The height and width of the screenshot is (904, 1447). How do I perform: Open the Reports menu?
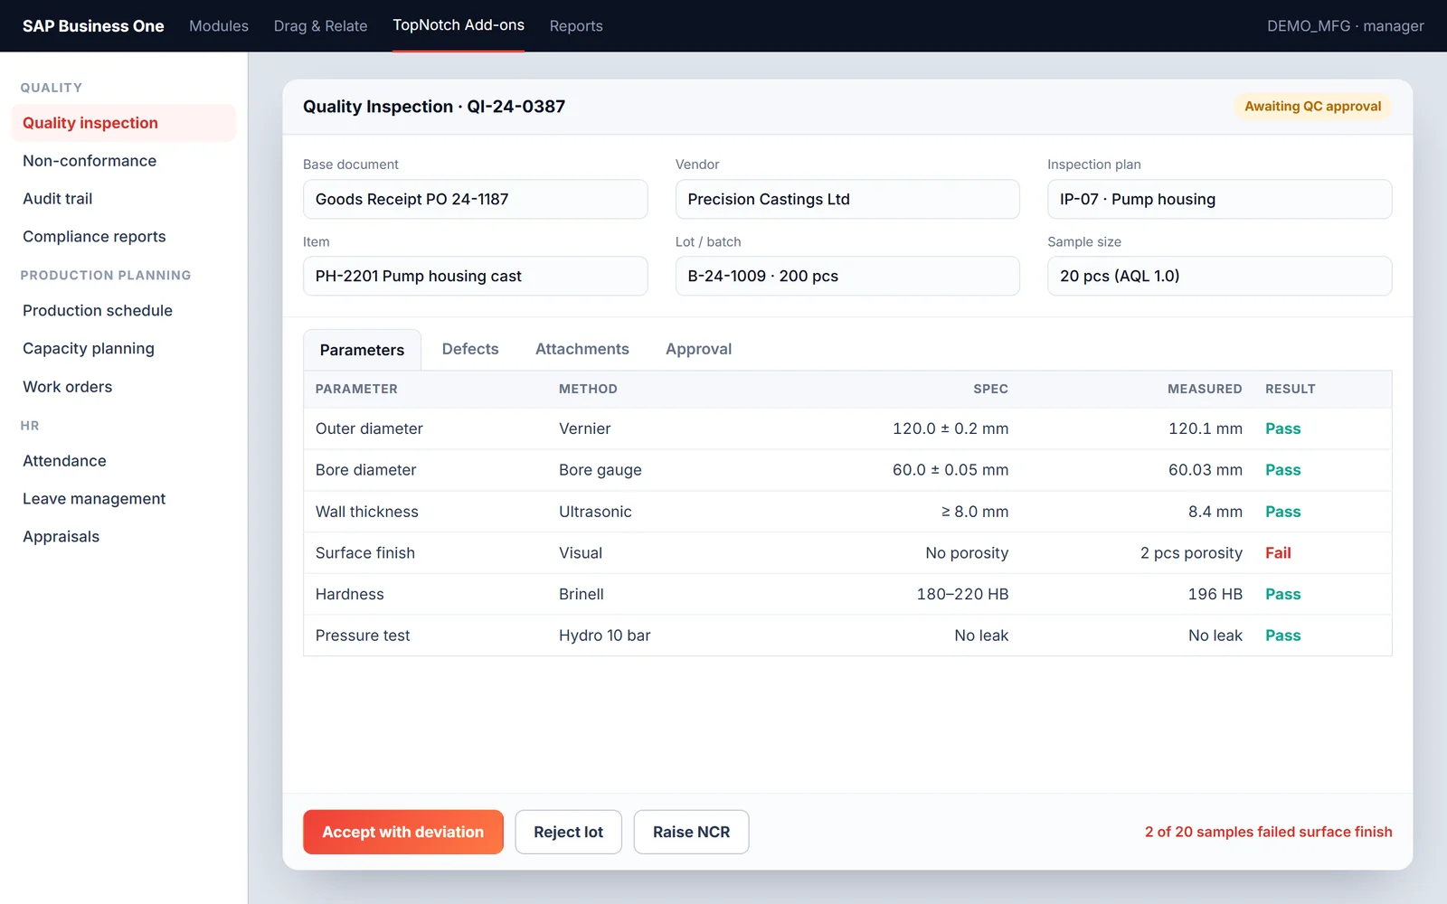(576, 26)
